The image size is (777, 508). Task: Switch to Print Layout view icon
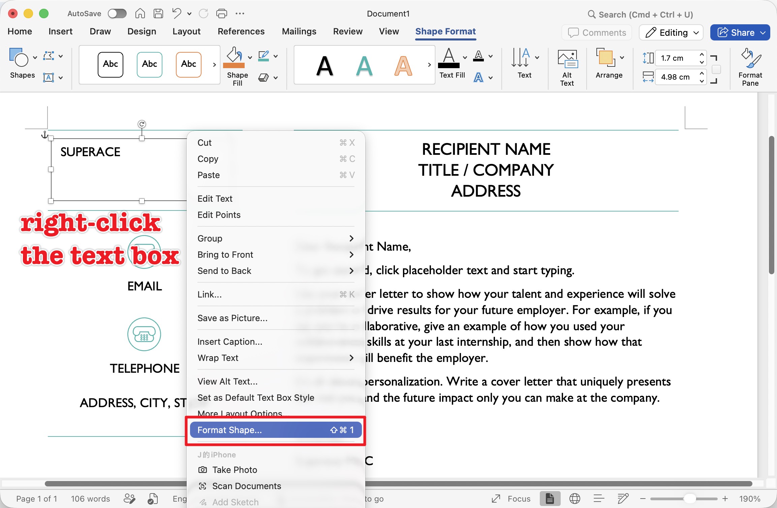pyautogui.click(x=550, y=499)
